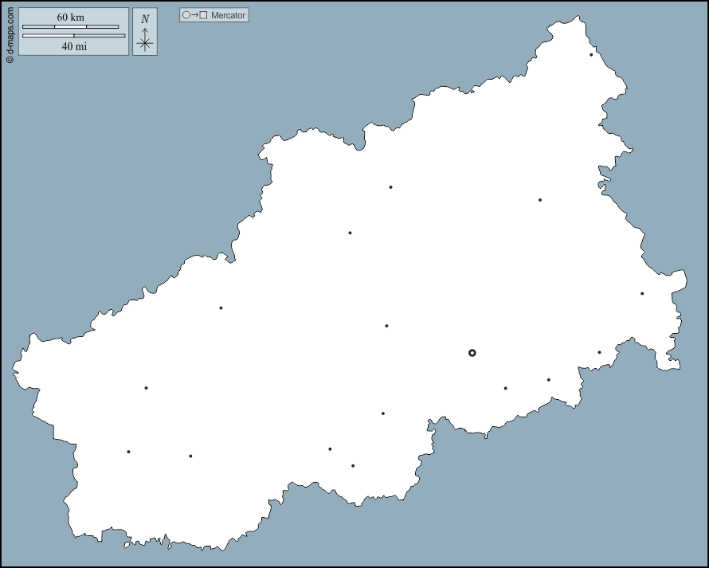Screen dimensions: 709x568
Task: Select the capital city ring marker
Action: pyautogui.click(x=472, y=352)
